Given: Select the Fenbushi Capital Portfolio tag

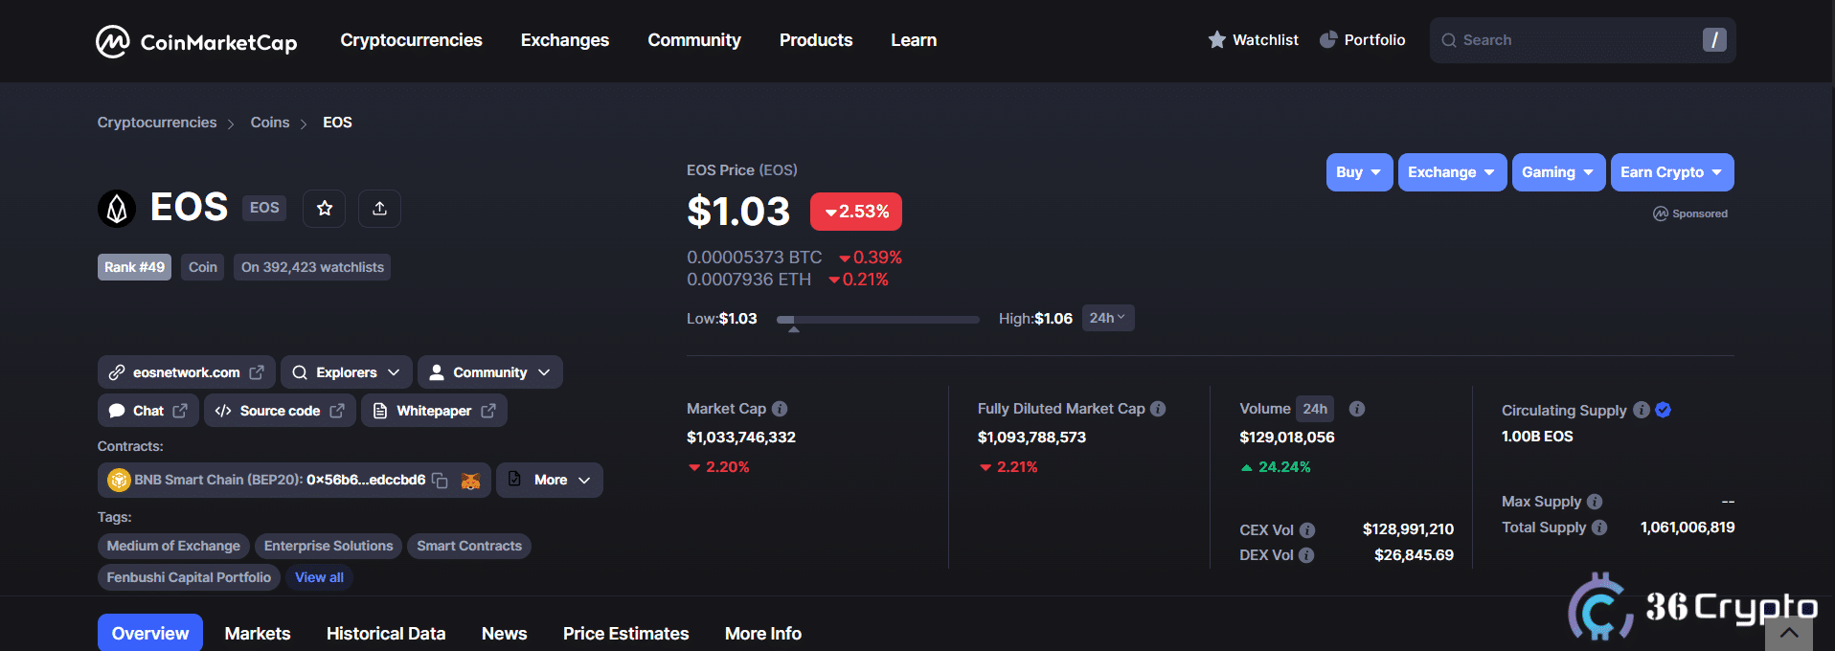Looking at the screenshot, I should click(189, 577).
